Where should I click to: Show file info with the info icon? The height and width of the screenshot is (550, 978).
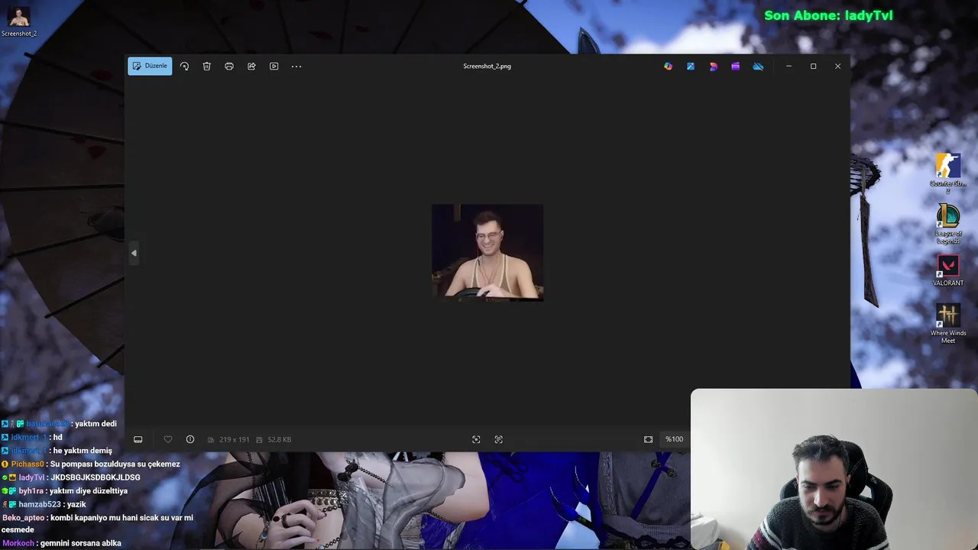click(x=190, y=439)
